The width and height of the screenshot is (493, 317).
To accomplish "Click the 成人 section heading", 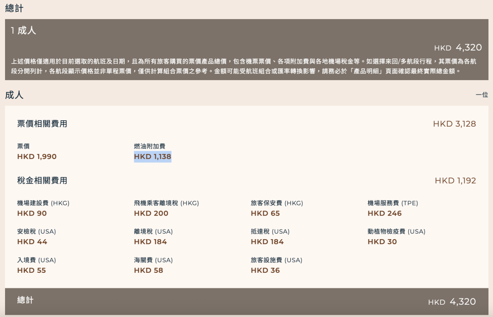I will (x=14, y=95).
